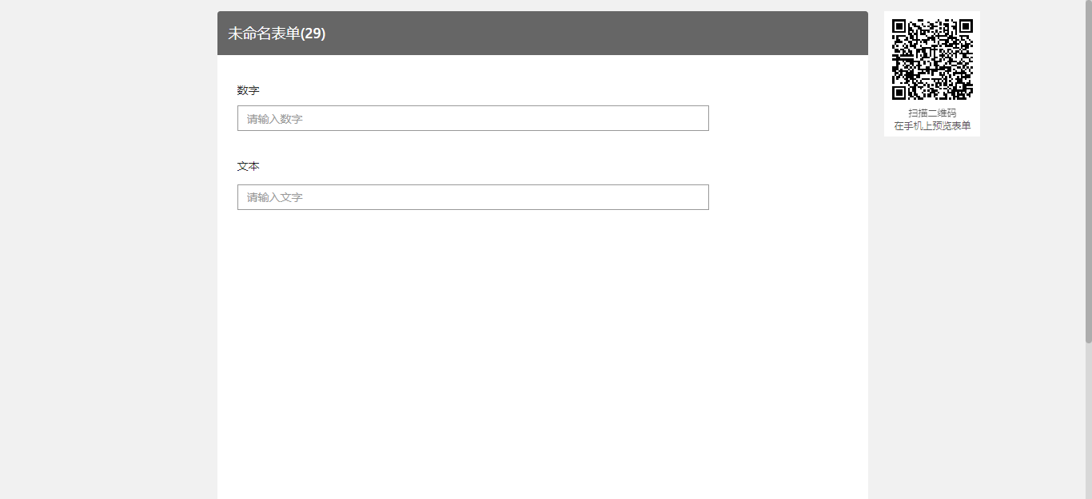1092x499 pixels.
Task: Click the 文本 field label
Action: point(249,166)
